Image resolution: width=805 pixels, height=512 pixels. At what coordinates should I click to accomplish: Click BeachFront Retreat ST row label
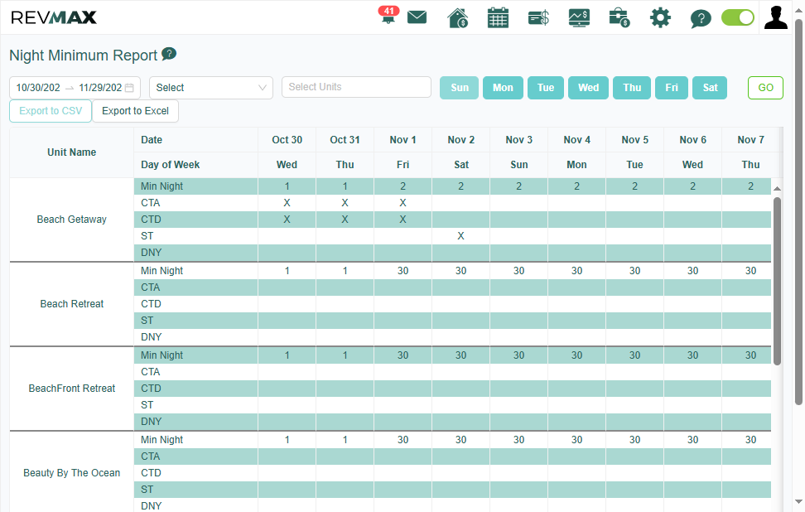click(147, 405)
